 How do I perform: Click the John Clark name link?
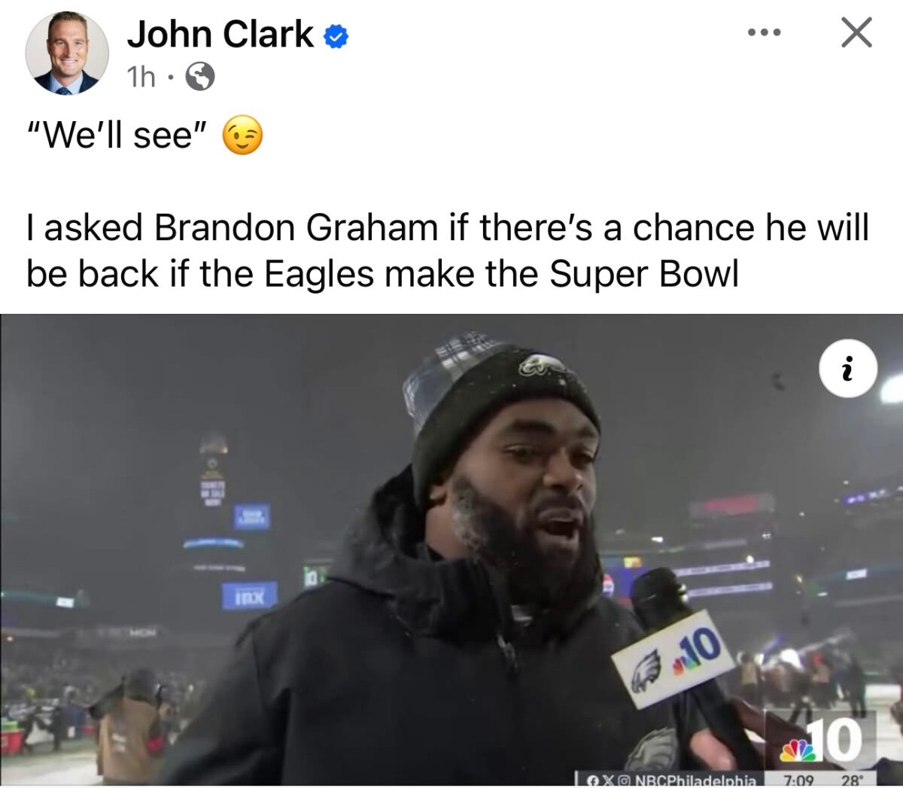click(220, 34)
